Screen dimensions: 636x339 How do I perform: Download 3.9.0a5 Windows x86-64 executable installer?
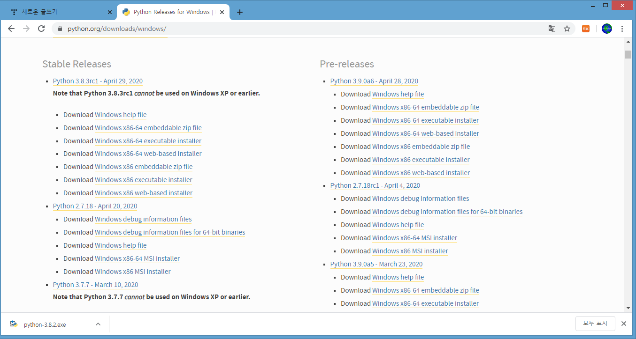[x=425, y=303]
